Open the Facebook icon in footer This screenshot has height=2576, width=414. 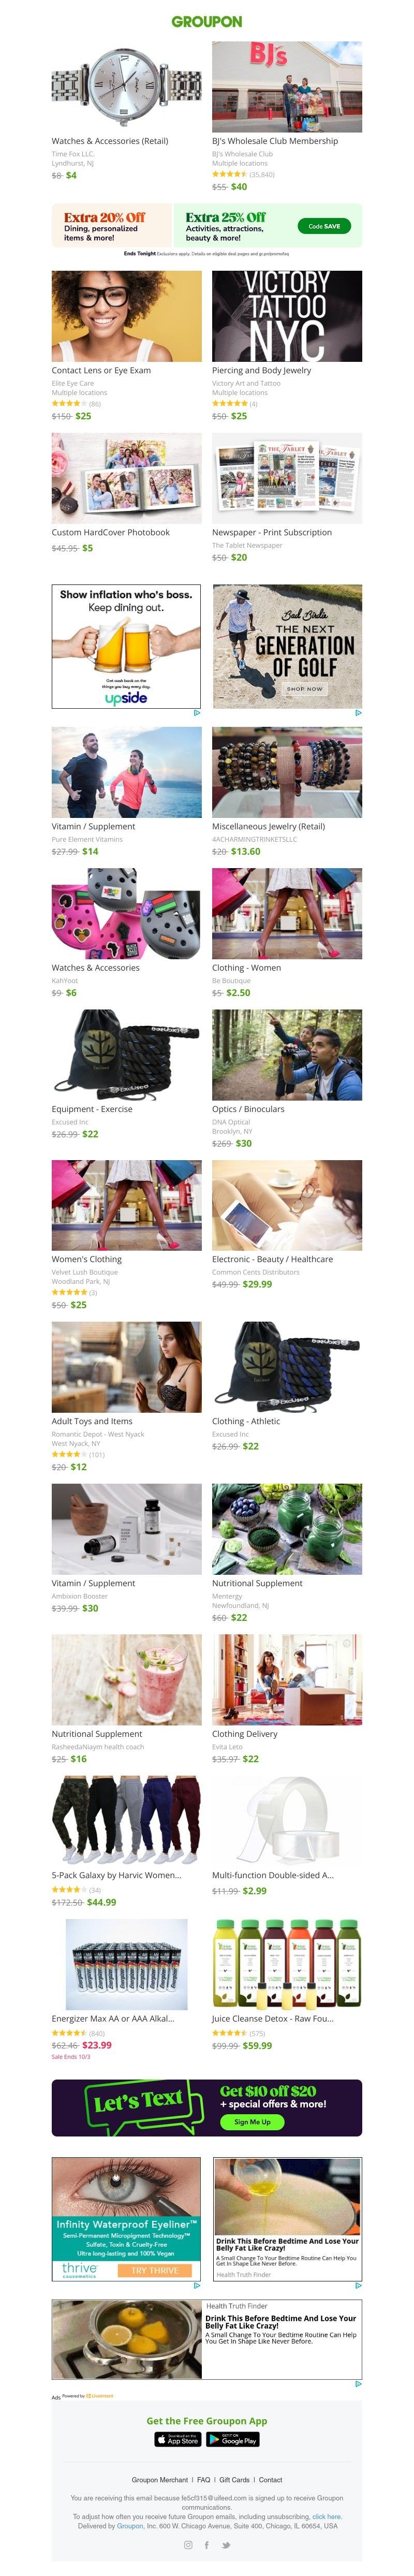click(x=207, y=2545)
